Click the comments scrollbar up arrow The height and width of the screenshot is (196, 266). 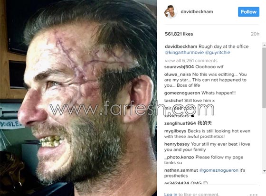264,45
